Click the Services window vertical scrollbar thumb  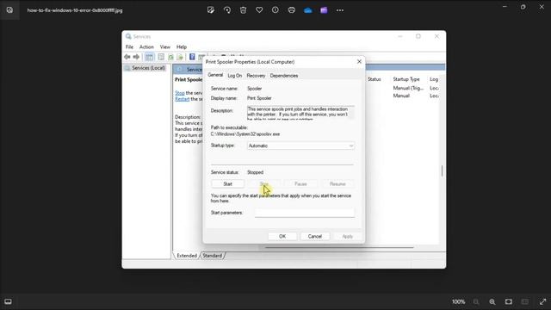pyautogui.click(x=442, y=170)
